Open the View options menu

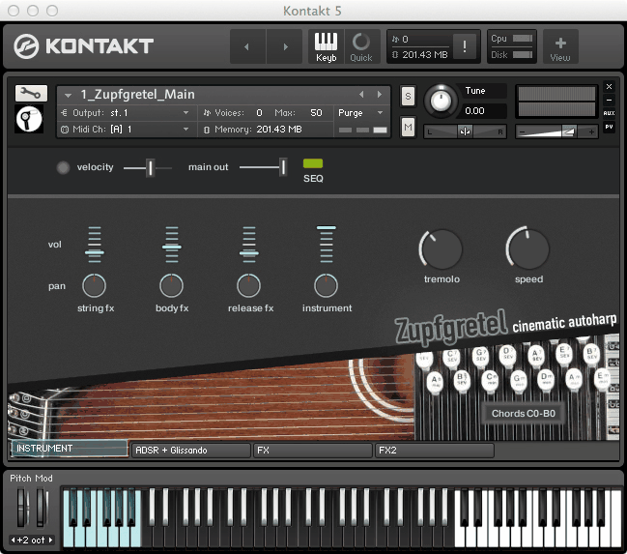tap(560, 46)
